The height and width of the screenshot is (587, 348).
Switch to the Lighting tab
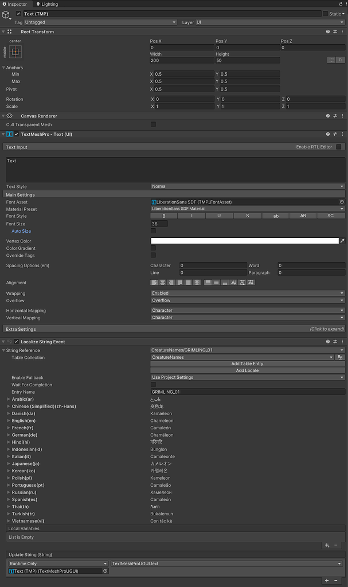[47, 4]
